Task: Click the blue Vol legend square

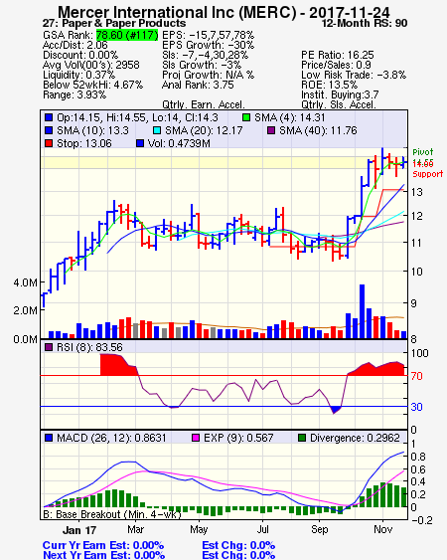Action: (140, 143)
